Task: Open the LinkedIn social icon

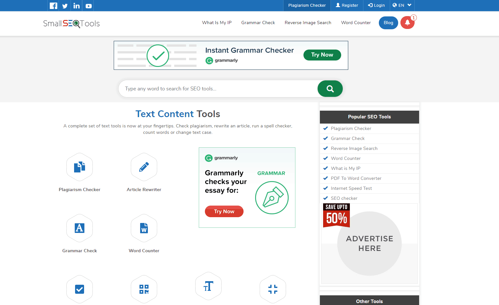Action: point(77,5)
